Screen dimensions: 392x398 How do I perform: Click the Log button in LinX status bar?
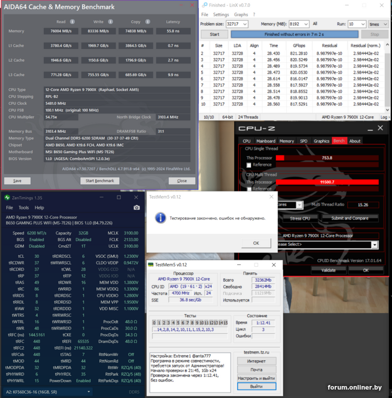coord(385,117)
